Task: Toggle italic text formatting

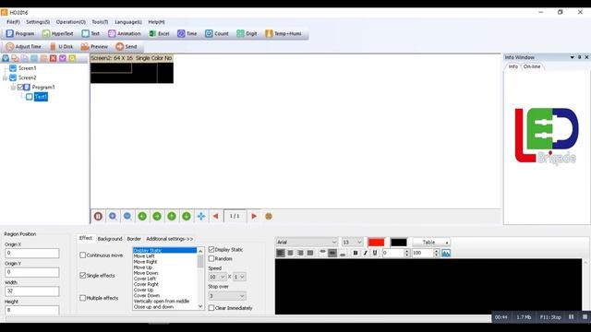Action: pos(365,253)
